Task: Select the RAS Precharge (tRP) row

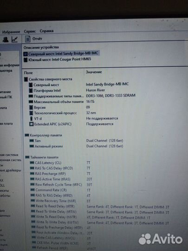Action: [x=50, y=174]
